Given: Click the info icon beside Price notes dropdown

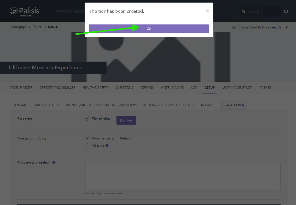Looking at the screenshot, I should click(54, 162).
